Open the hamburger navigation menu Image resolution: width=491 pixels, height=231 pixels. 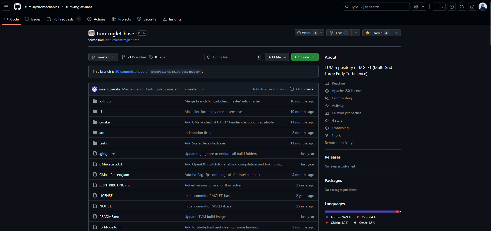coord(6,7)
